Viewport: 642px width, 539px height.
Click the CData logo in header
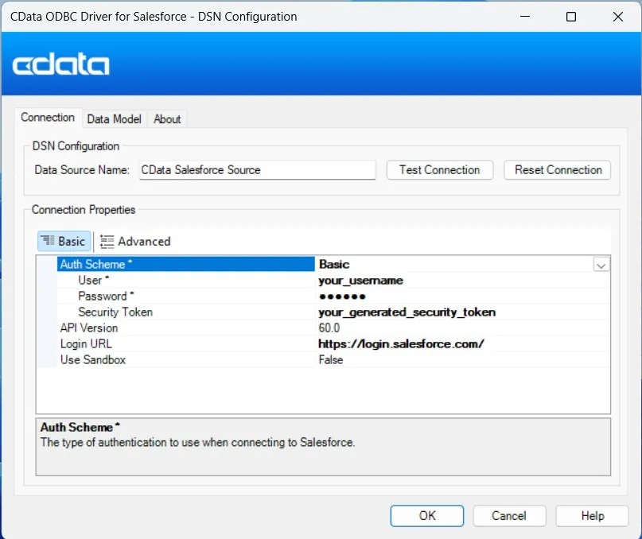point(61,64)
